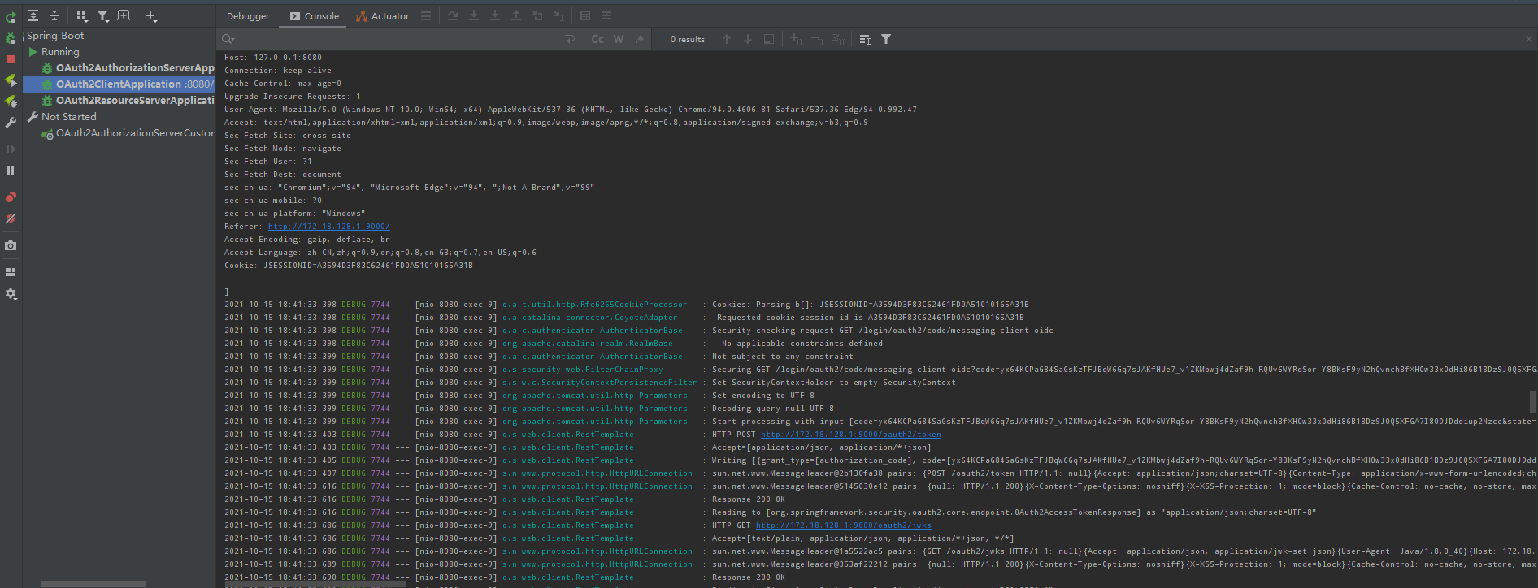The width and height of the screenshot is (1538, 588).
Task: Click the Run to Cursor debugger icon
Action: tap(558, 15)
